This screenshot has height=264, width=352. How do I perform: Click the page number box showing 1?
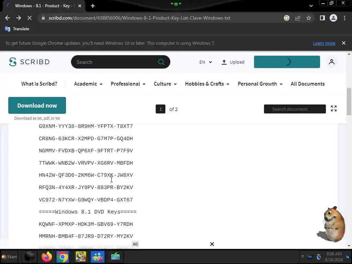click(x=161, y=109)
